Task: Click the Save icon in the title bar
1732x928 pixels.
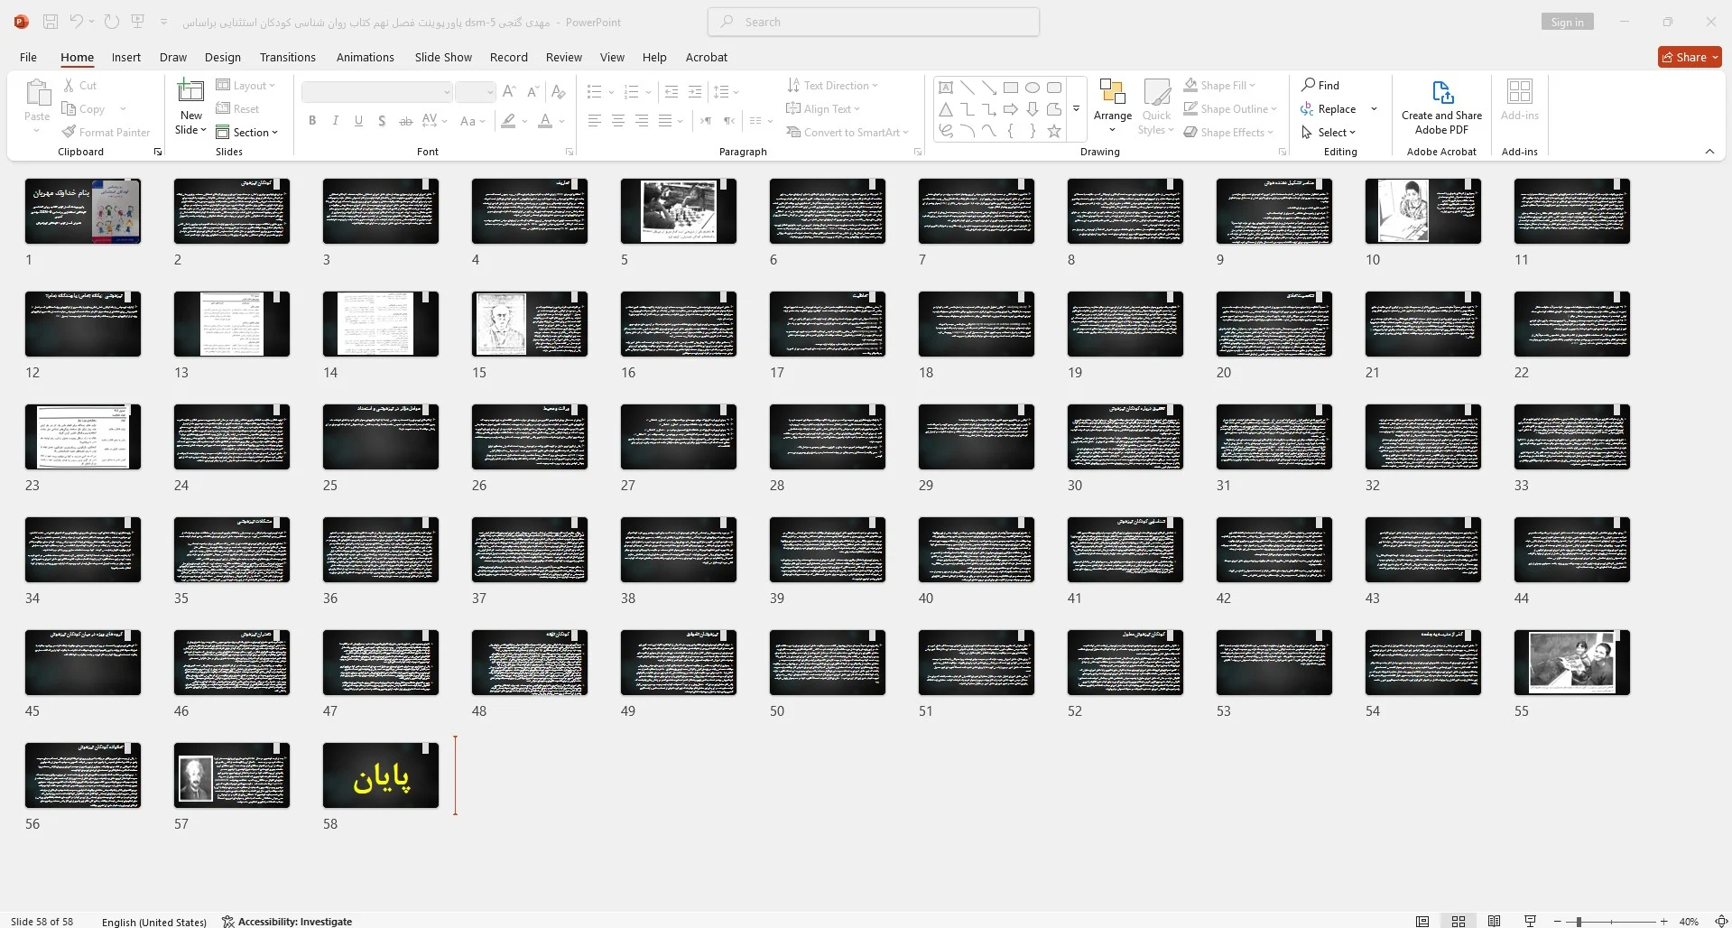Action: [x=51, y=22]
